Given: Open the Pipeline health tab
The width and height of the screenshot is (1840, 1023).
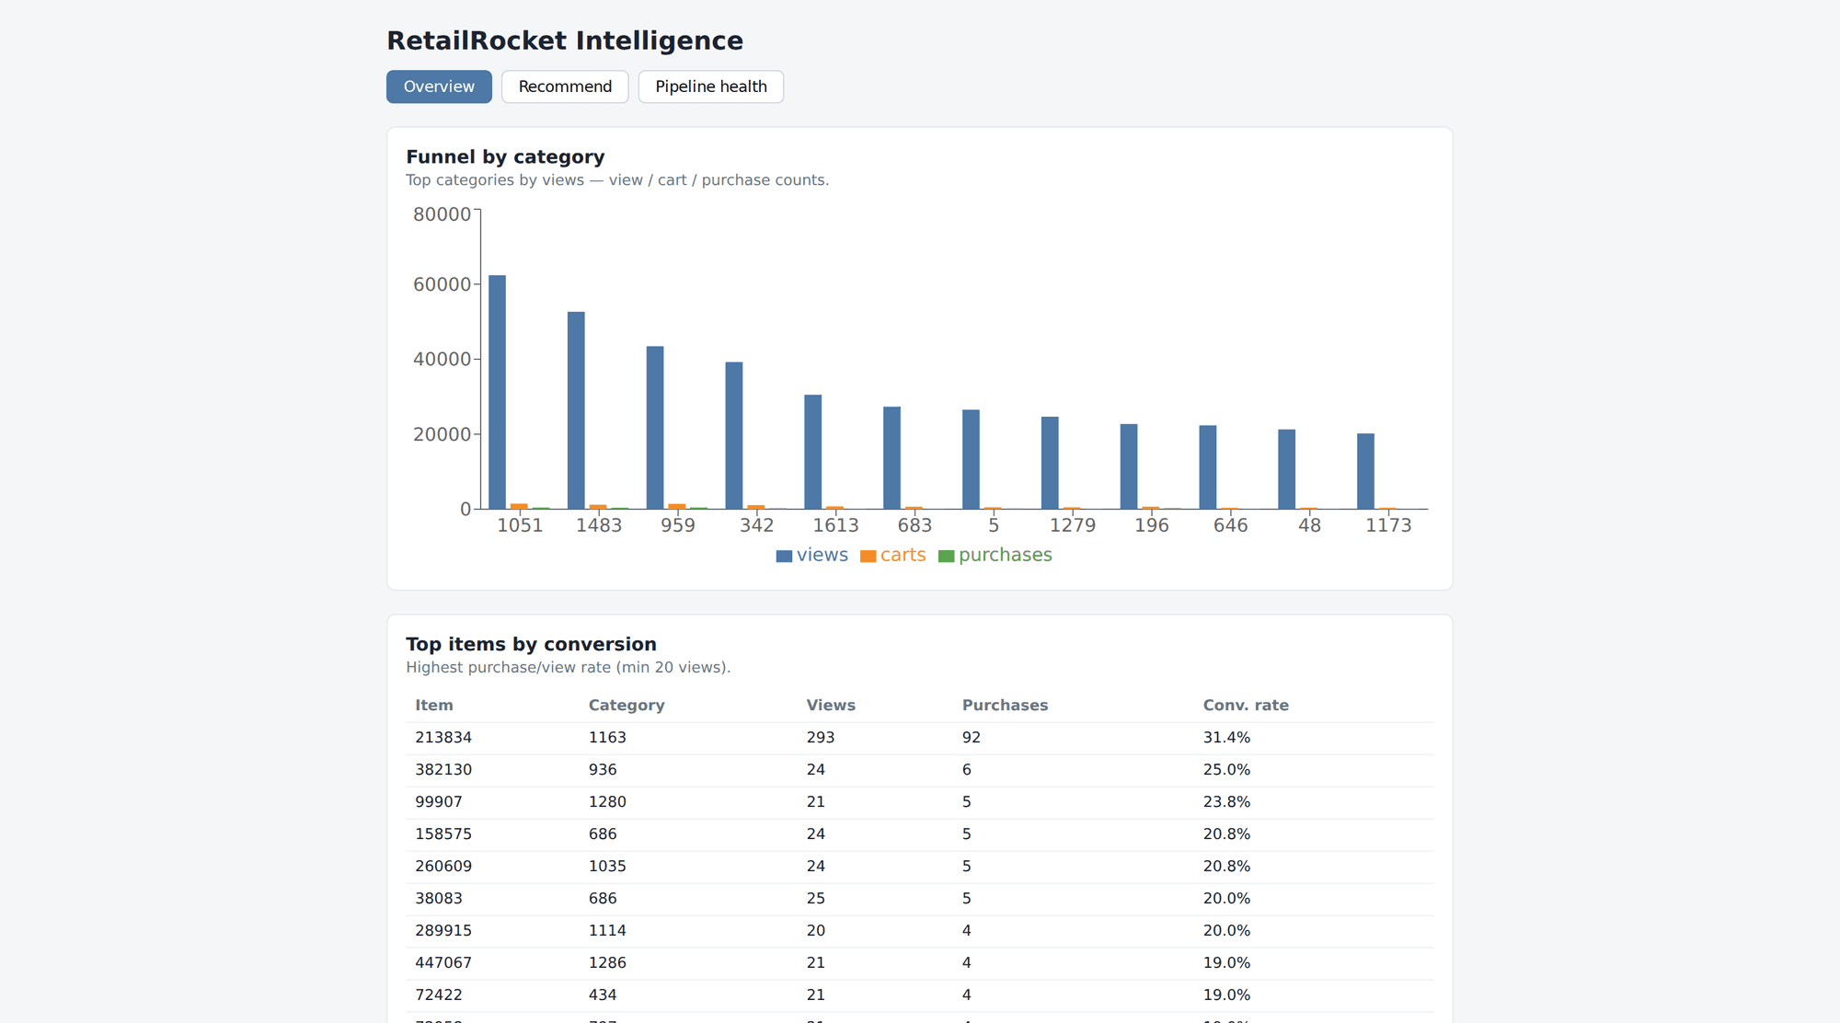Looking at the screenshot, I should click(x=711, y=86).
